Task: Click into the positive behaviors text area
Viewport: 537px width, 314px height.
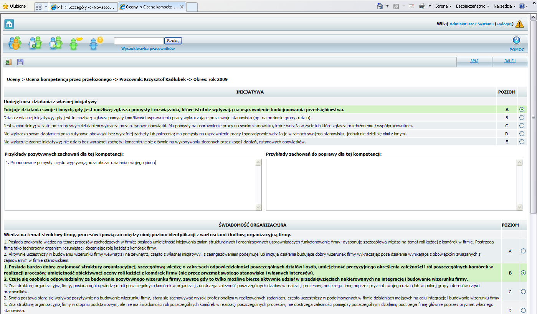Action: click(x=130, y=185)
